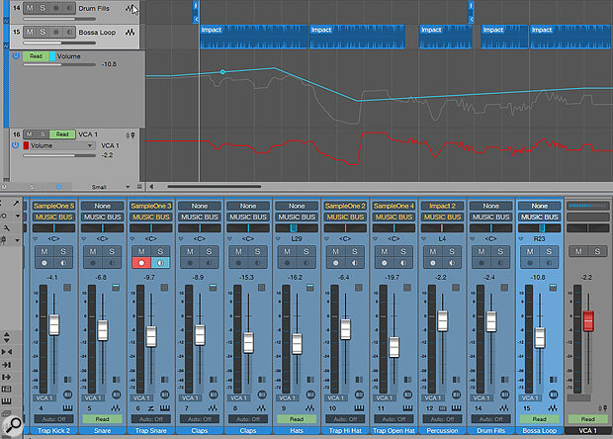Click the fader icon on VCA 1 track header
This screenshot has height=439, width=613.
pyautogui.click(x=132, y=134)
